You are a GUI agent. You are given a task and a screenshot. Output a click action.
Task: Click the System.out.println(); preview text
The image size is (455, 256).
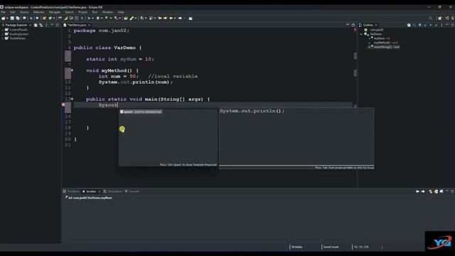point(252,111)
